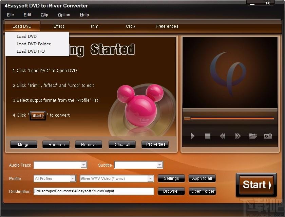Image resolution: width=285 pixels, height=217 pixels.
Task: Open the Help menu
Action: [x=84, y=15]
